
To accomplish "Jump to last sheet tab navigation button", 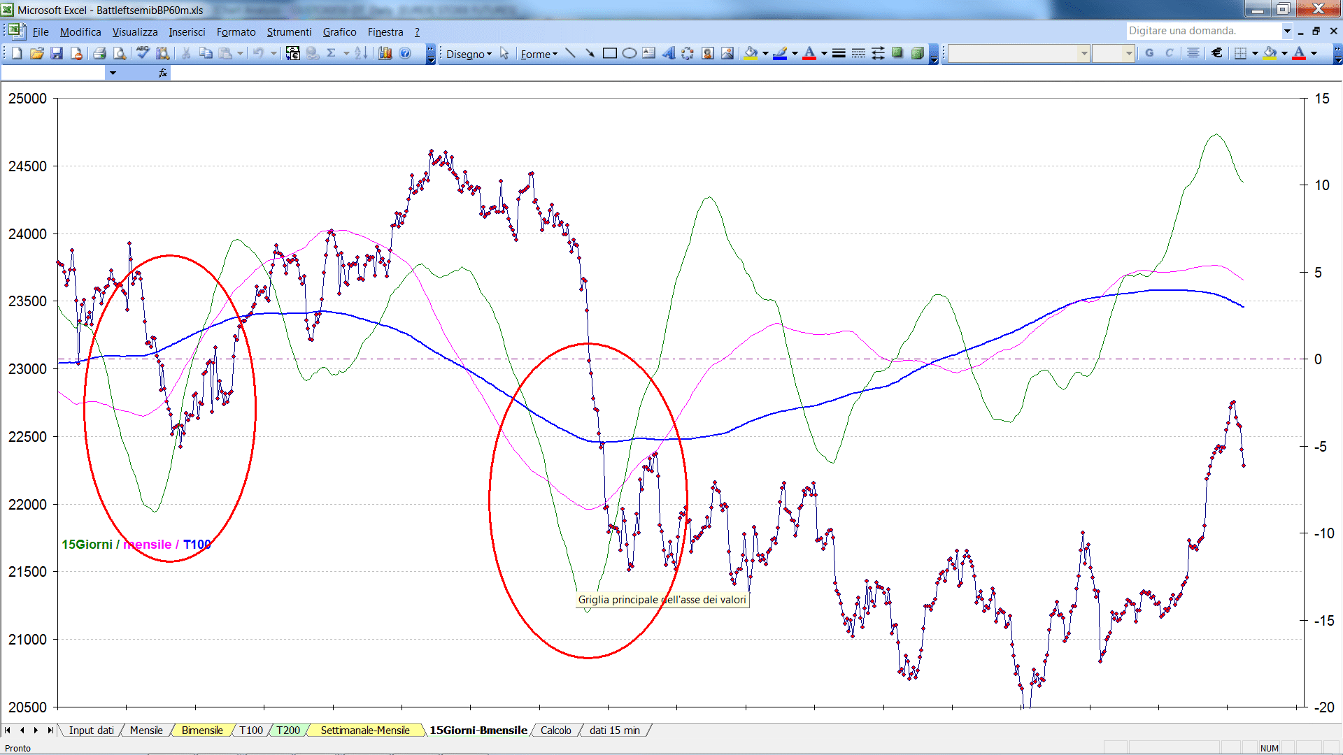I will [x=50, y=731].
